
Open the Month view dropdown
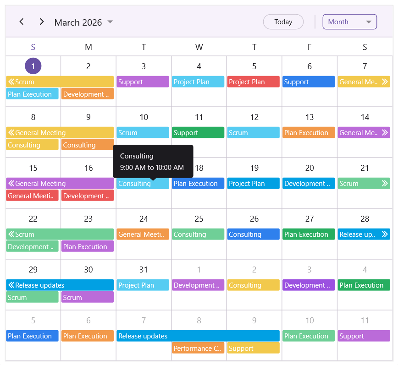(349, 22)
